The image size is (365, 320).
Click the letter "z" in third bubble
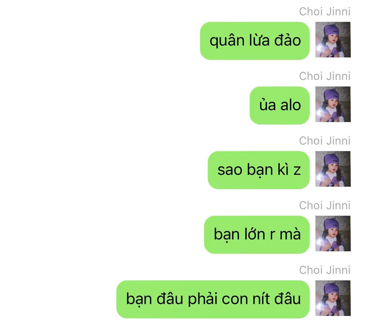click(x=297, y=170)
